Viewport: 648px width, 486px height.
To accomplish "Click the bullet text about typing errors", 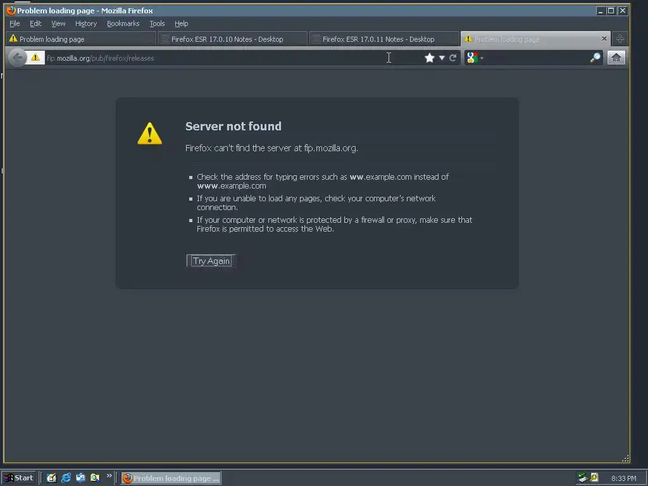I will click(323, 181).
